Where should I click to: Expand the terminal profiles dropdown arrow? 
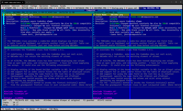click(x=30, y=2)
